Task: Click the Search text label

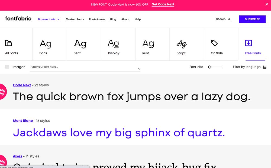Action: [x=221, y=19]
